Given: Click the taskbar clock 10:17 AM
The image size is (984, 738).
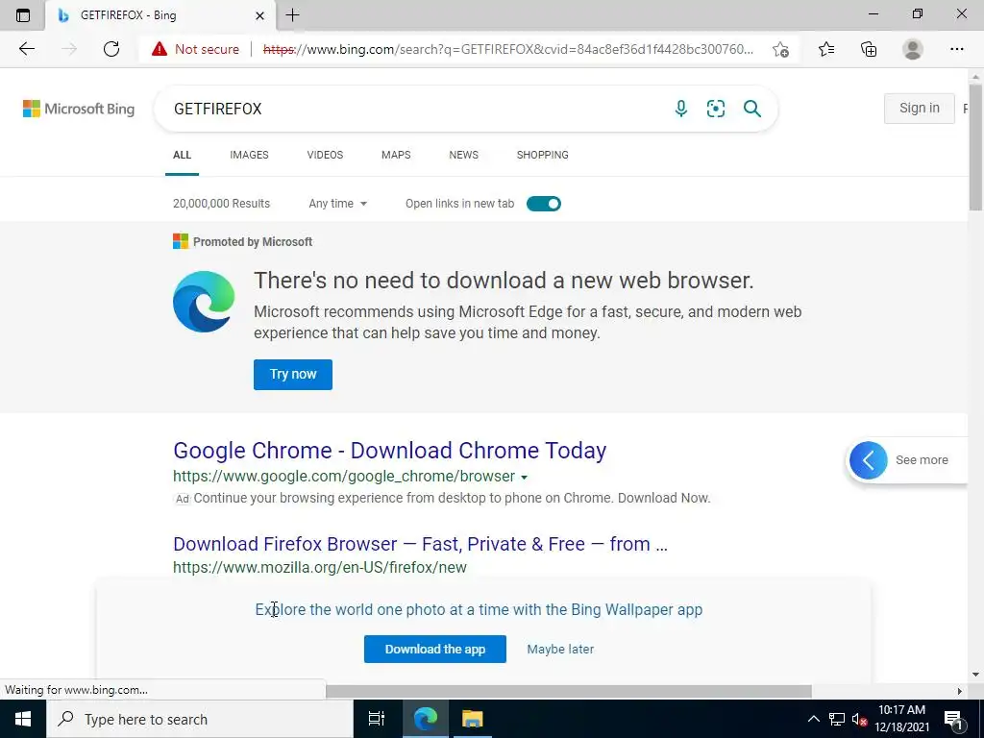Looking at the screenshot, I should click(901, 710).
